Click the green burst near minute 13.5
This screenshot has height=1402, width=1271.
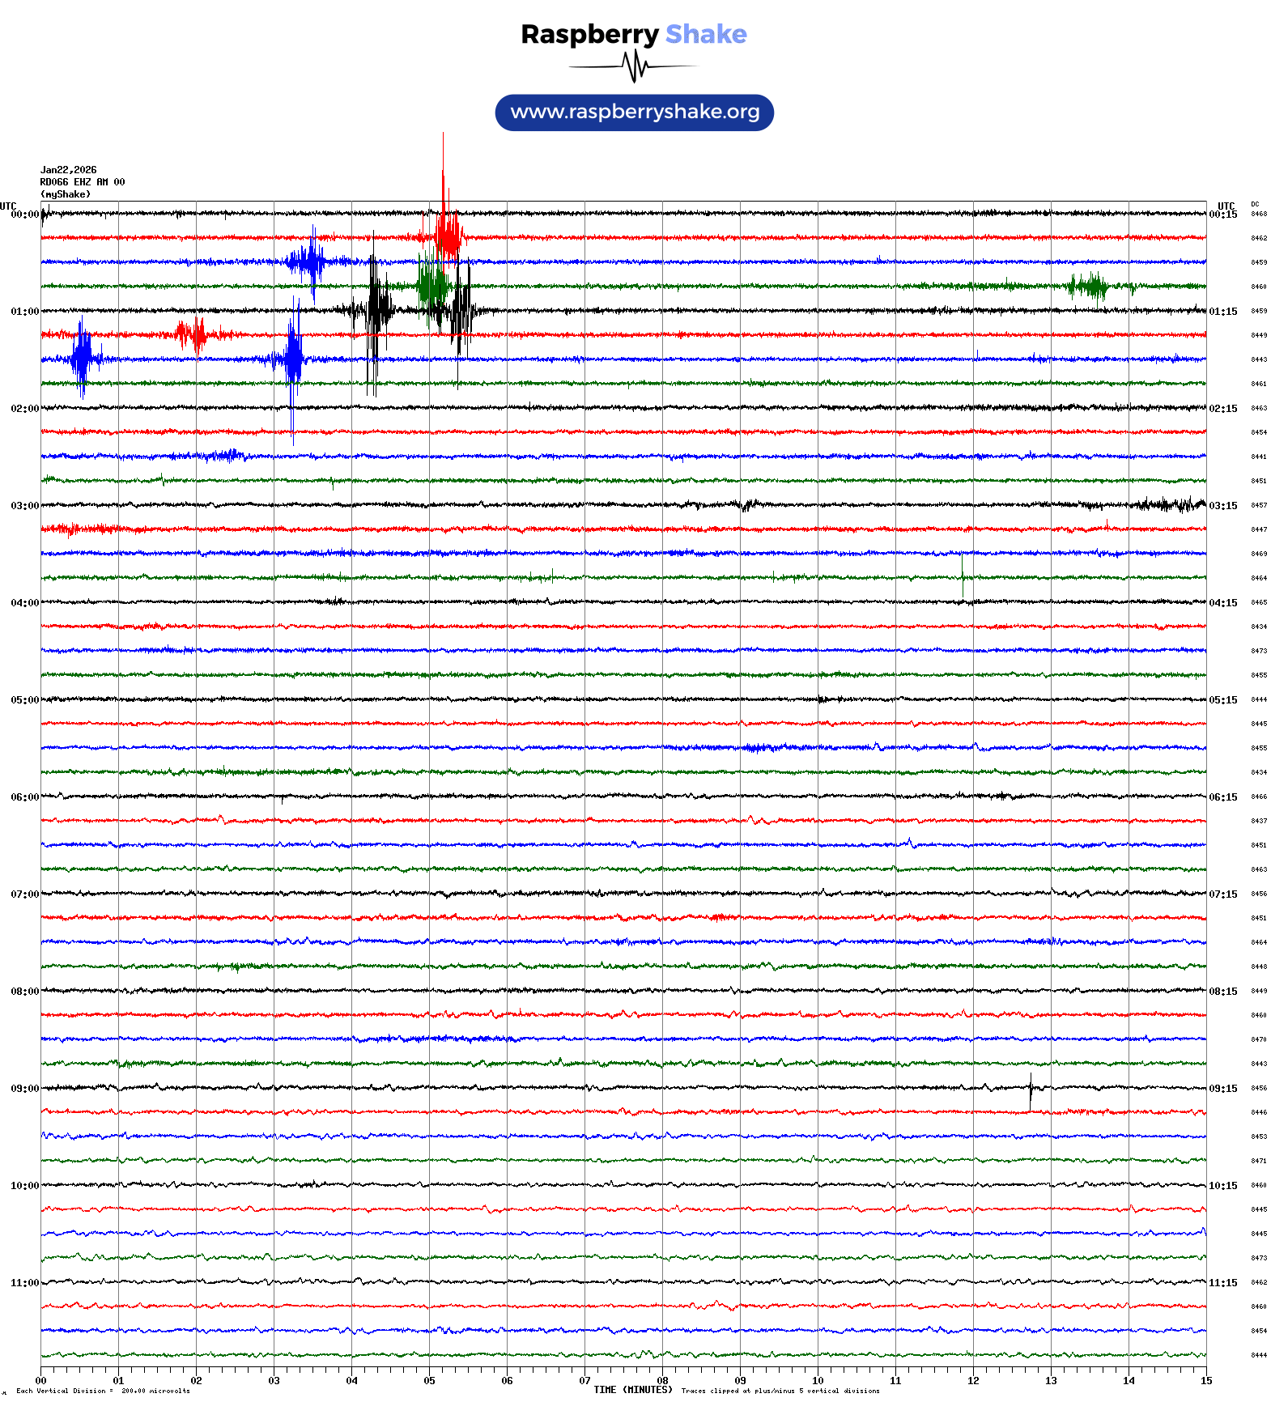coord(1093,286)
